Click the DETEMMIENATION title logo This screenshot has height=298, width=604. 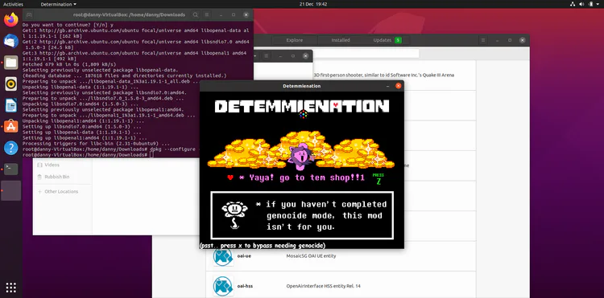(302, 107)
